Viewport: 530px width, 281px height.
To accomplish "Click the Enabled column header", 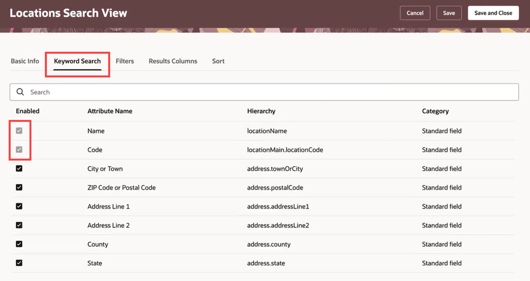I will (x=28, y=111).
